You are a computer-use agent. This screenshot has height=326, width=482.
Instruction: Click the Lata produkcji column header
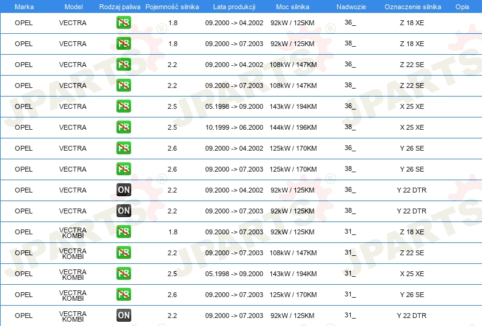click(234, 7)
